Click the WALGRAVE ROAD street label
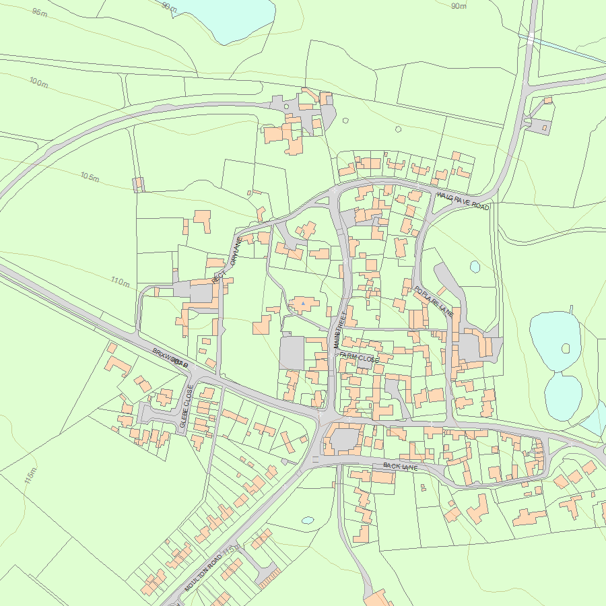606x606 pixels. (x=463, y=201)
